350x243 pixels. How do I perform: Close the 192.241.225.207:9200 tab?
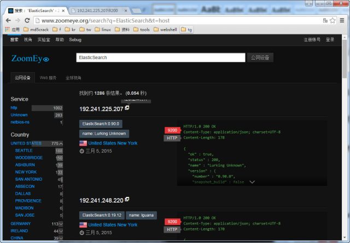pyautogui.click(x=126, y=11)
